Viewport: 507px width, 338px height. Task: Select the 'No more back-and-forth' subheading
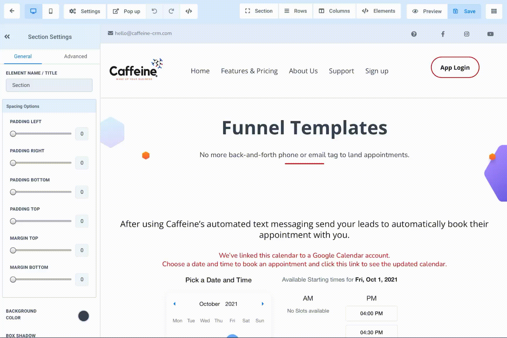point(305,155)
